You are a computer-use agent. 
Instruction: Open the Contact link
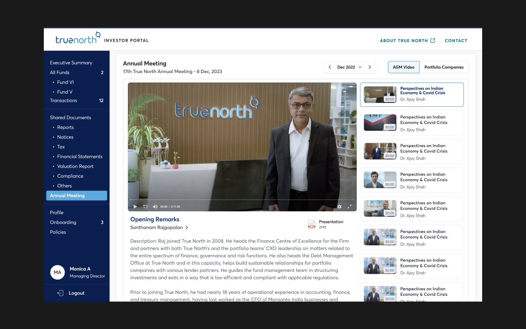pyautogui.click(x=456, y=41)
